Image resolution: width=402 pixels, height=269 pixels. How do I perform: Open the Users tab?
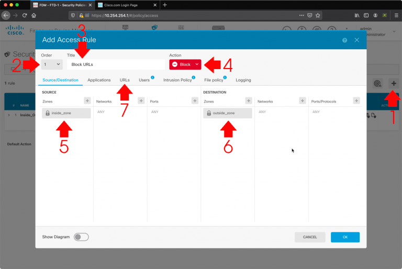point(144,80)
